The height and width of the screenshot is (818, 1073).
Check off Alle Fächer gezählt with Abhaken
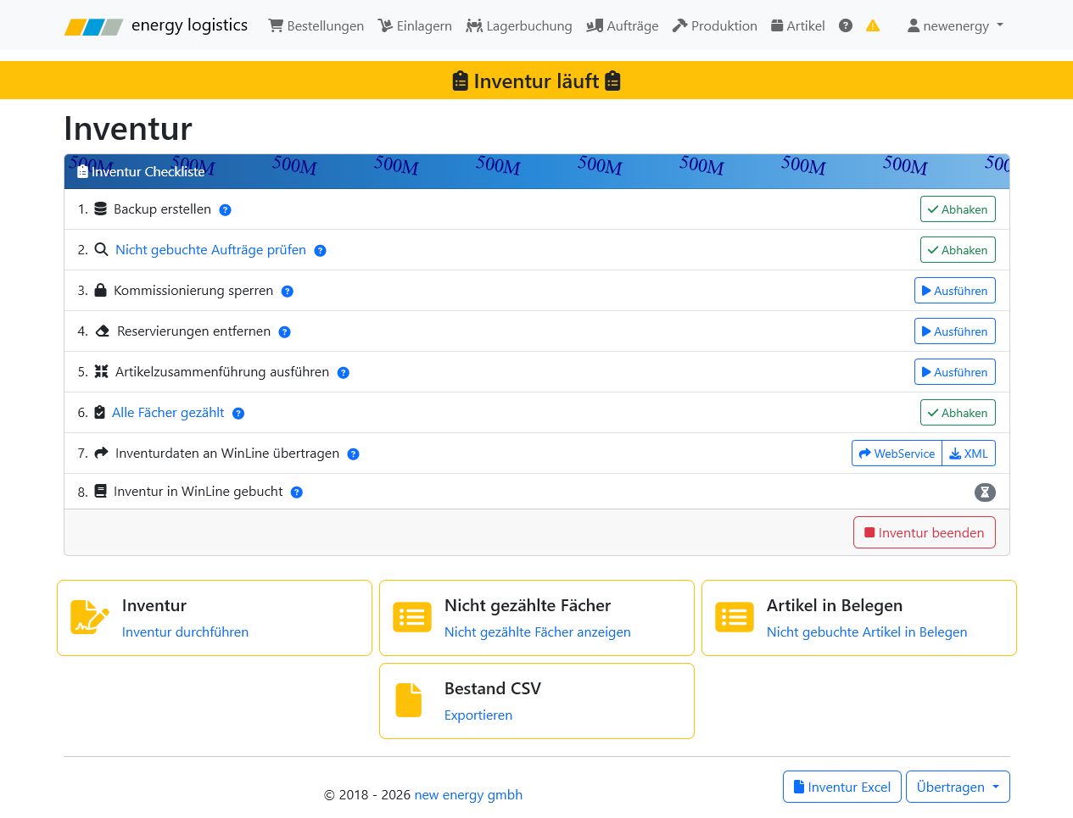pyautogui.click(x=958, y=413)
